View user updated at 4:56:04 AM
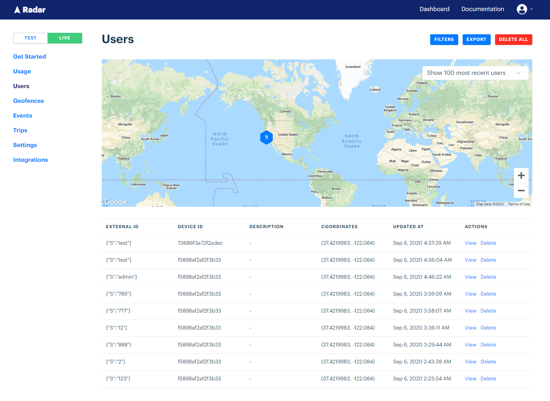 click(x=470, y=260)
